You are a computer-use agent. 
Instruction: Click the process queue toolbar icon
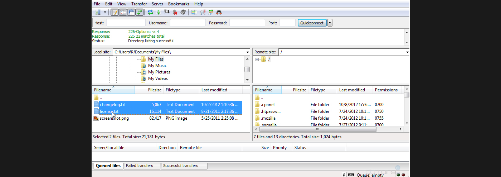(x=159, y=12)
